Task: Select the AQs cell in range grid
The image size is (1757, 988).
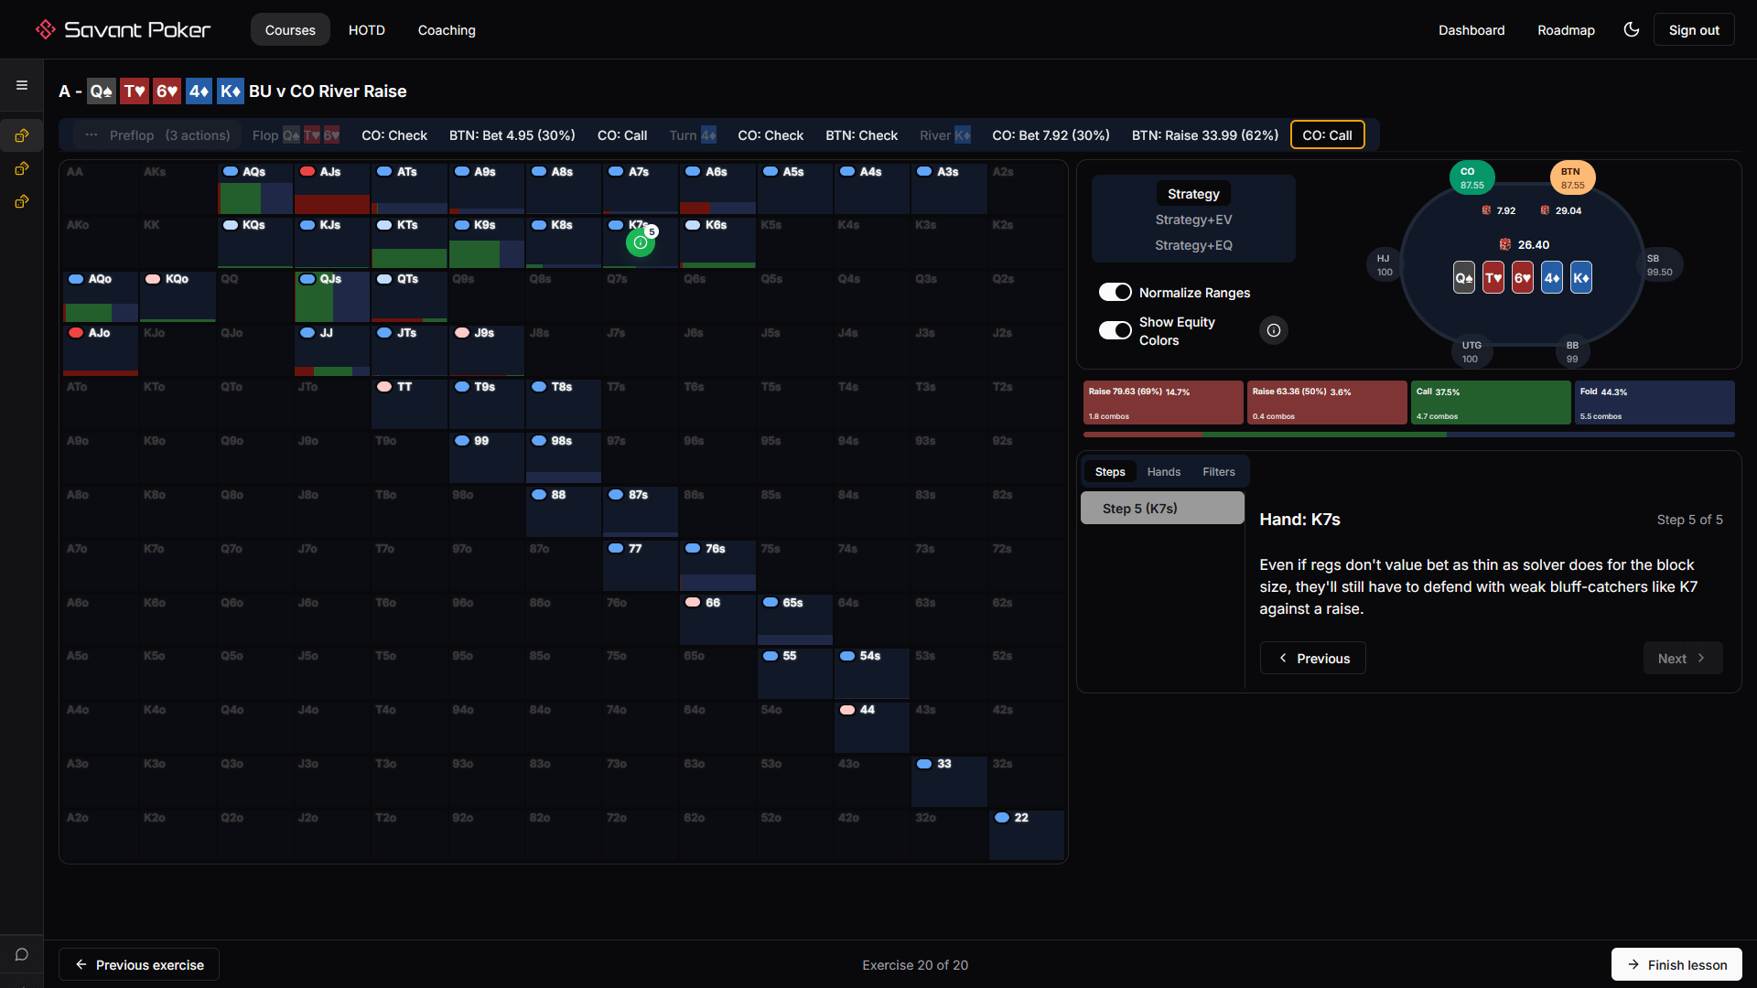Action: point(254,188)
